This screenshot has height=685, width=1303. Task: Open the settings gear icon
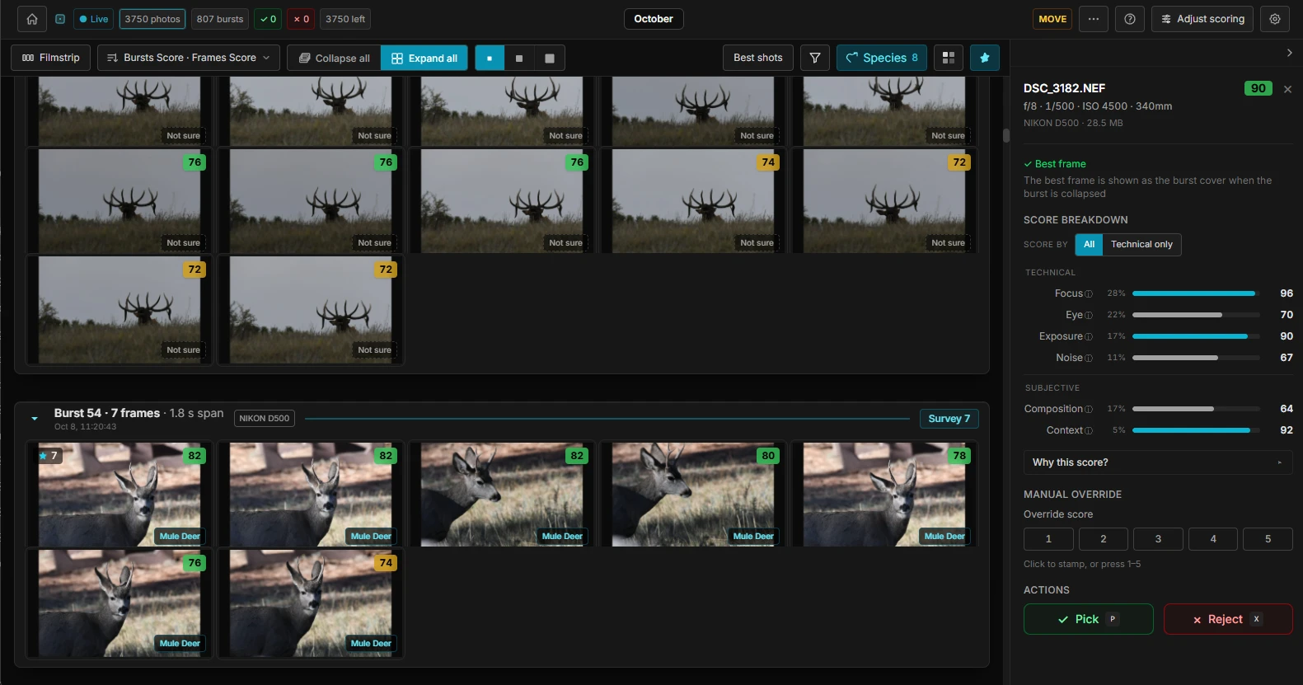click(x=1274, y=19)
